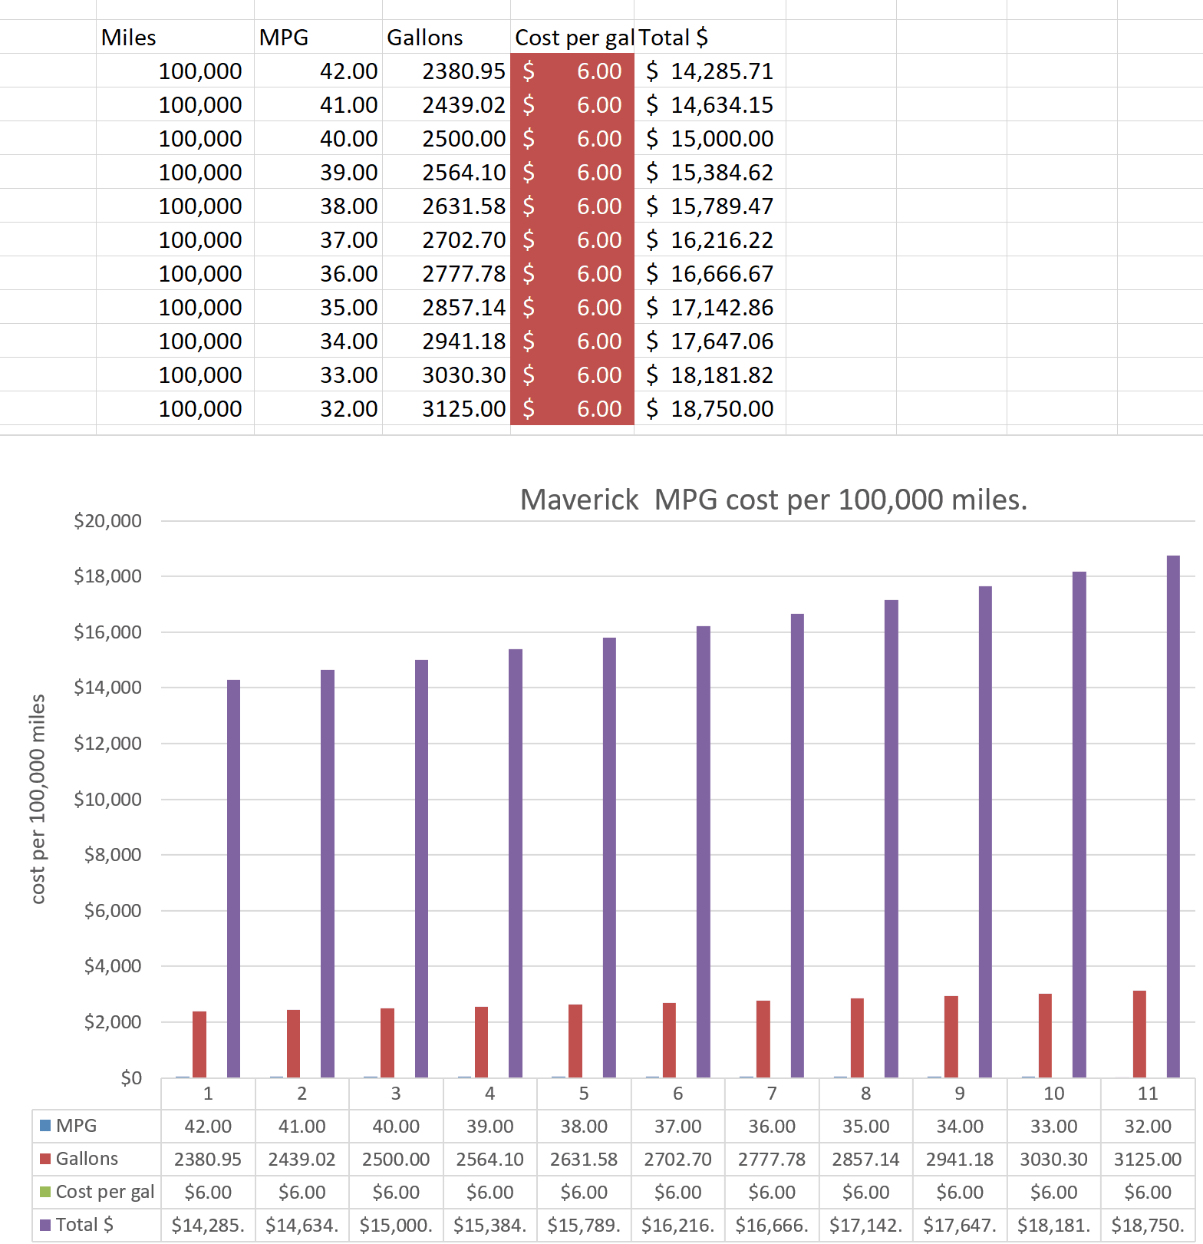Click the total cell showing $ 17,142.86
Screen dimensions: 1203x1244
[710, 307]
